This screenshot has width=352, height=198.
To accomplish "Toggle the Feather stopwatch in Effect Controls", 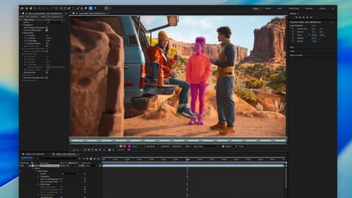I will coord(28,35).
